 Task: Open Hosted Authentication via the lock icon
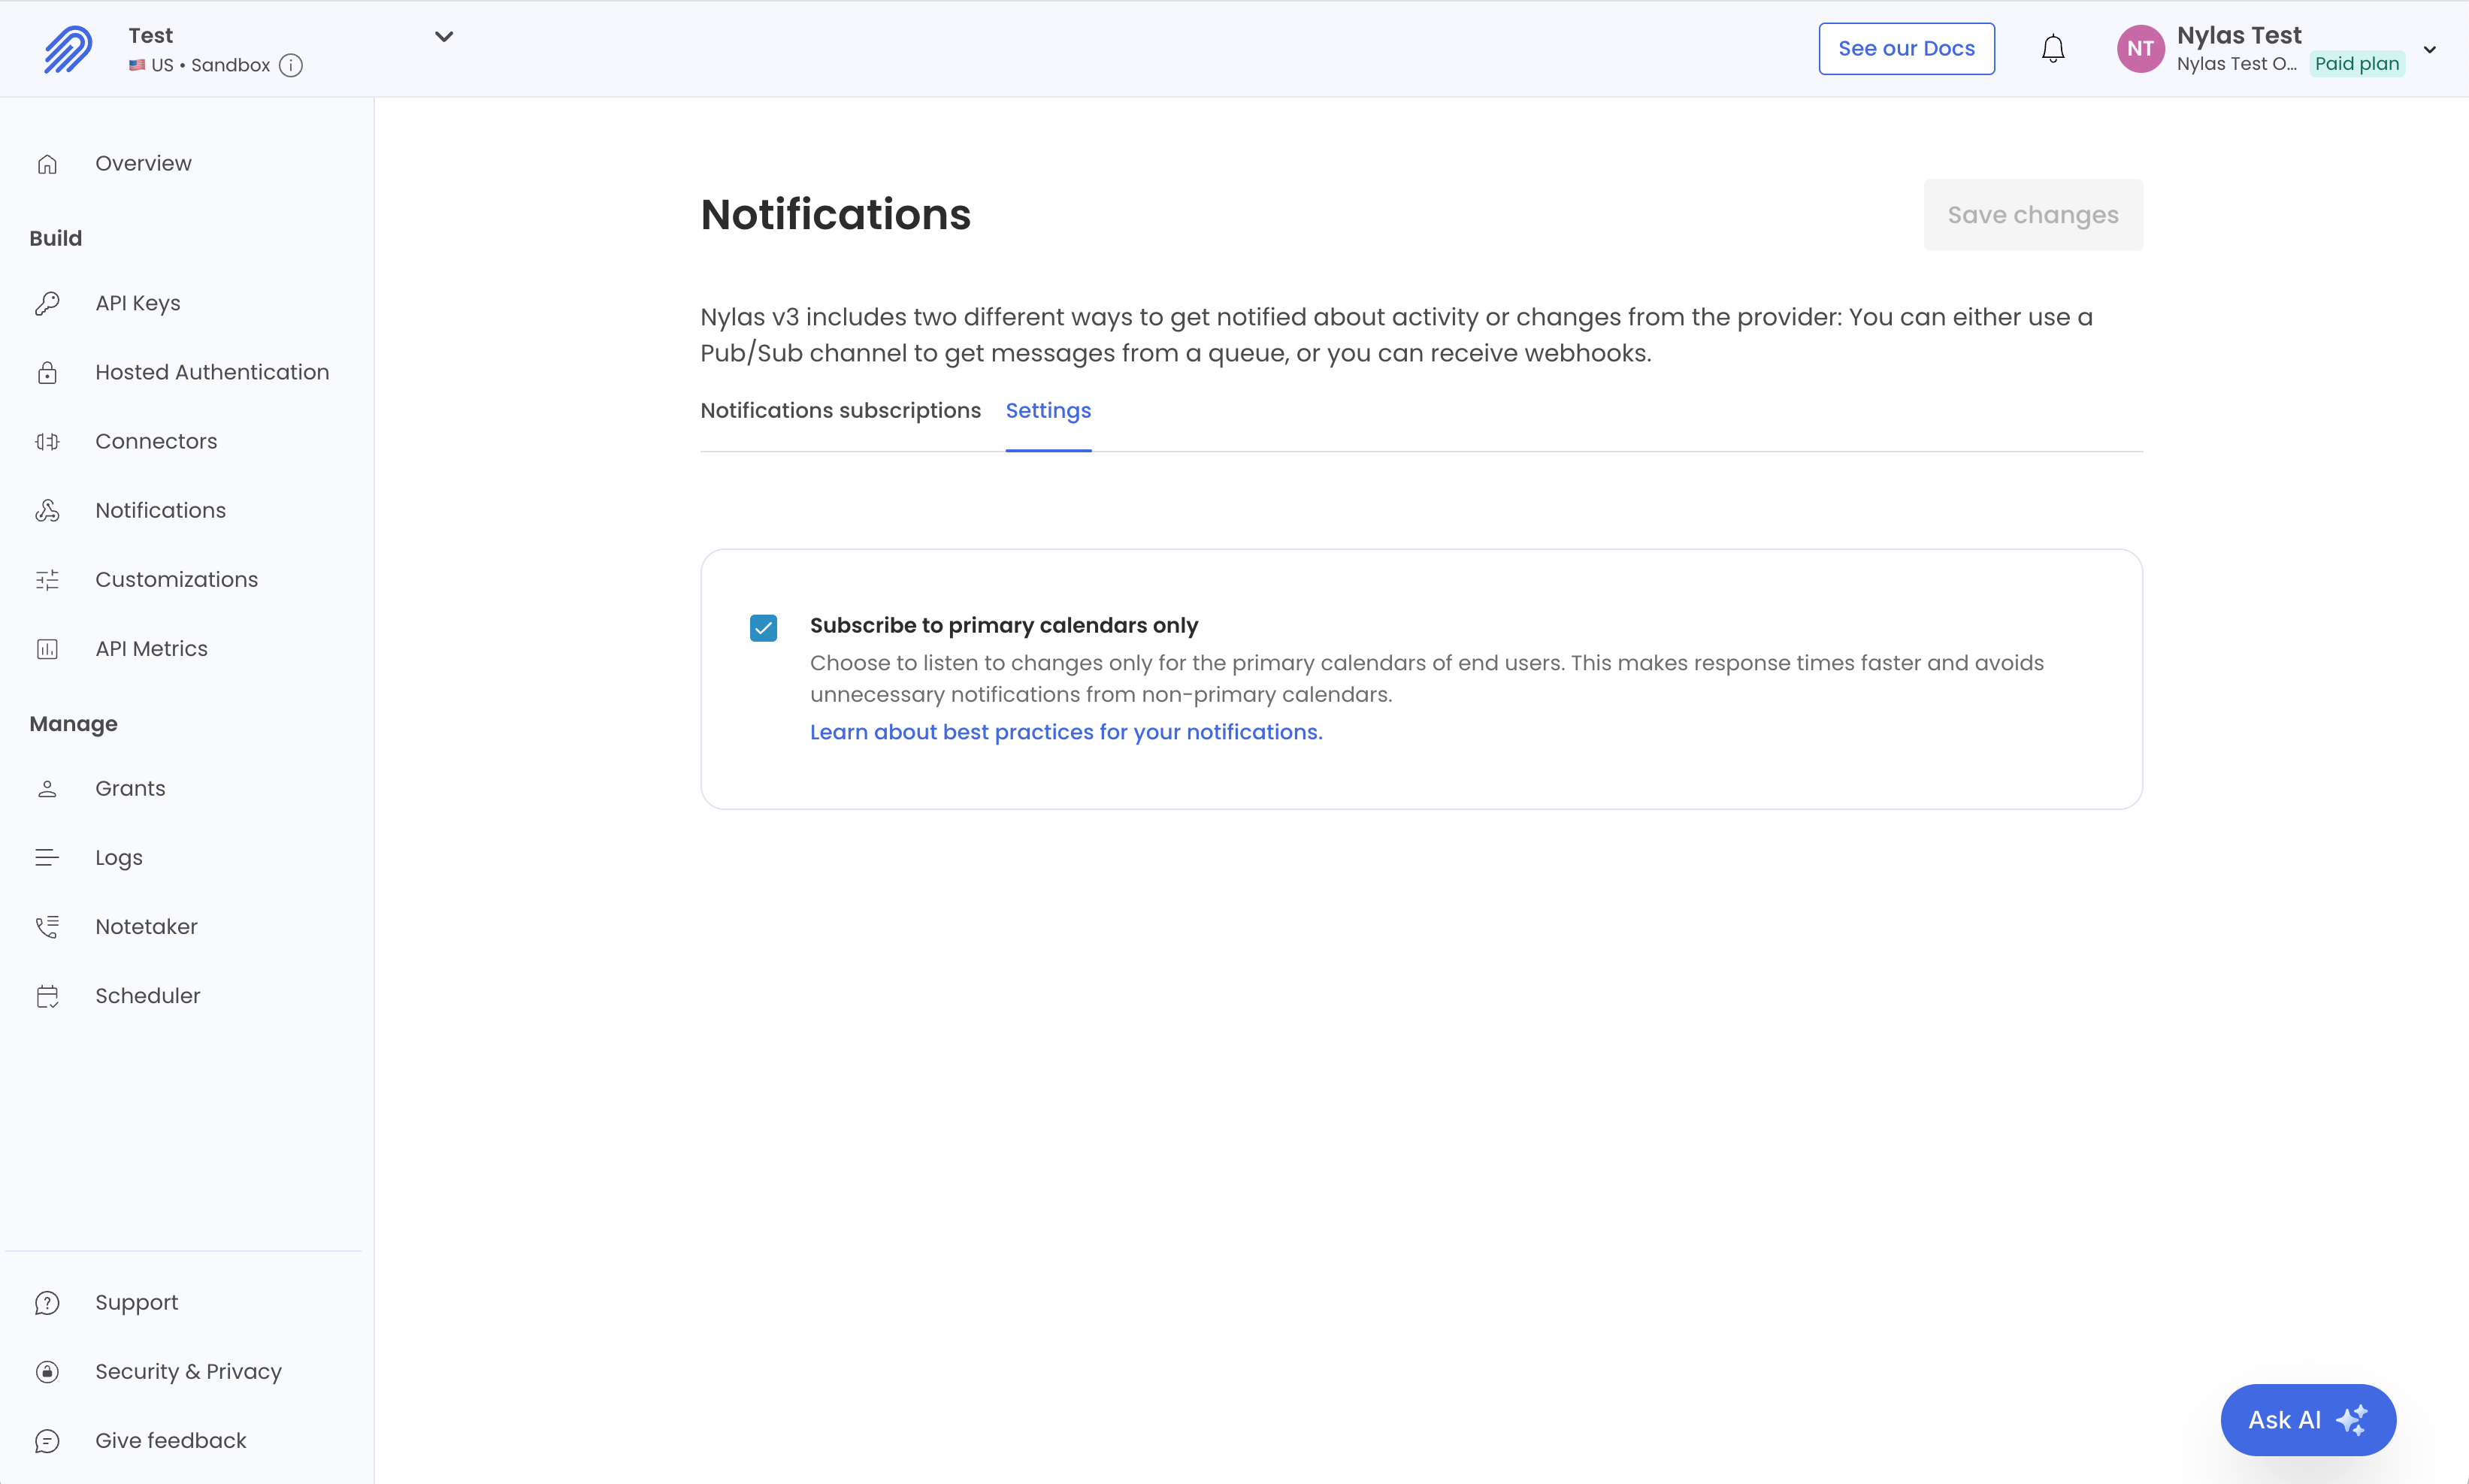48,372
